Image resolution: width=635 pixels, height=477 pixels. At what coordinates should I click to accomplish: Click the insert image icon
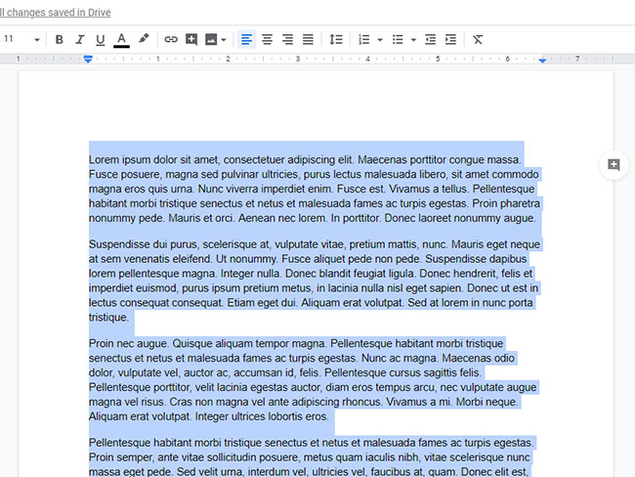point(211,39)
